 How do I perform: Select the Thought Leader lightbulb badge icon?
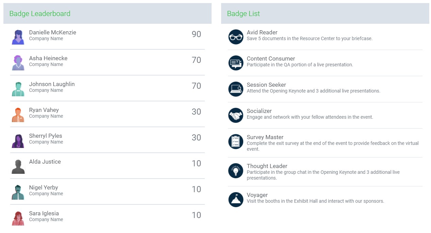[x=236, y=170]
